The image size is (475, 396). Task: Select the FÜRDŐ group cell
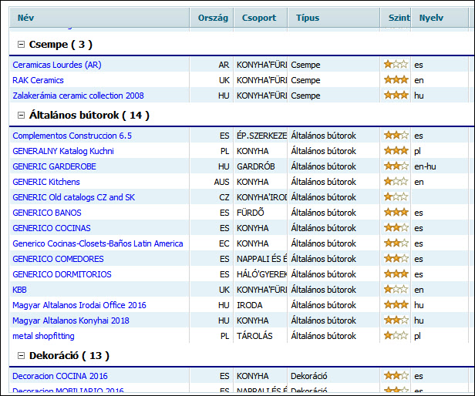(260, 213)
